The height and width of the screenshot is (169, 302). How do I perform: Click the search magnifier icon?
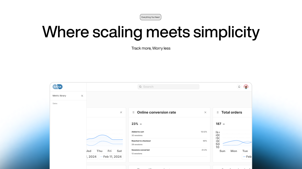coord(140,87)
